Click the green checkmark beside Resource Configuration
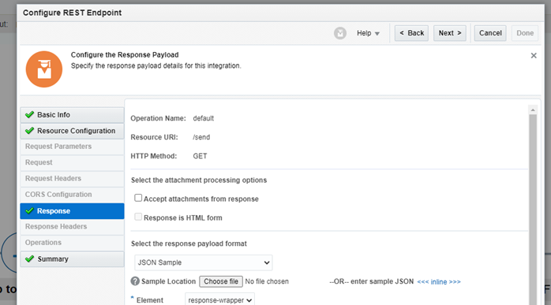This screenshot has width=551, height=305. coord(29,131)
